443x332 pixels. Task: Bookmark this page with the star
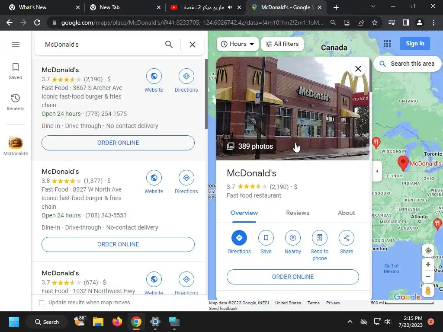click(x=375, y=22)
